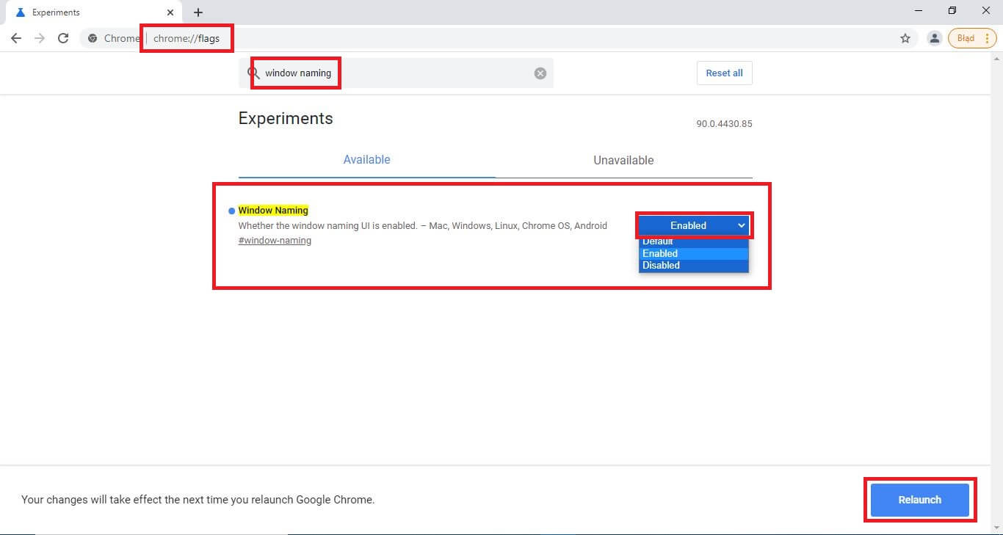Relaunch Google Chrome
The width and height of the screenshot is (1003, 535).
pos(920,500)
